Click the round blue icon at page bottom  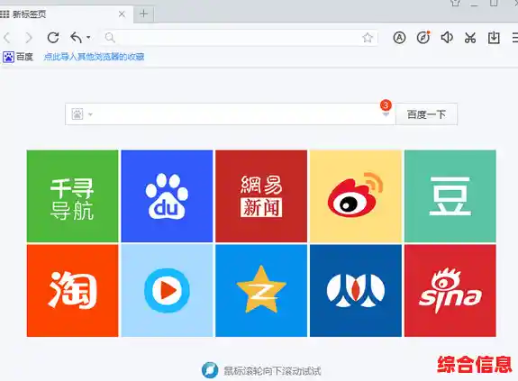(x=210, y=370)
